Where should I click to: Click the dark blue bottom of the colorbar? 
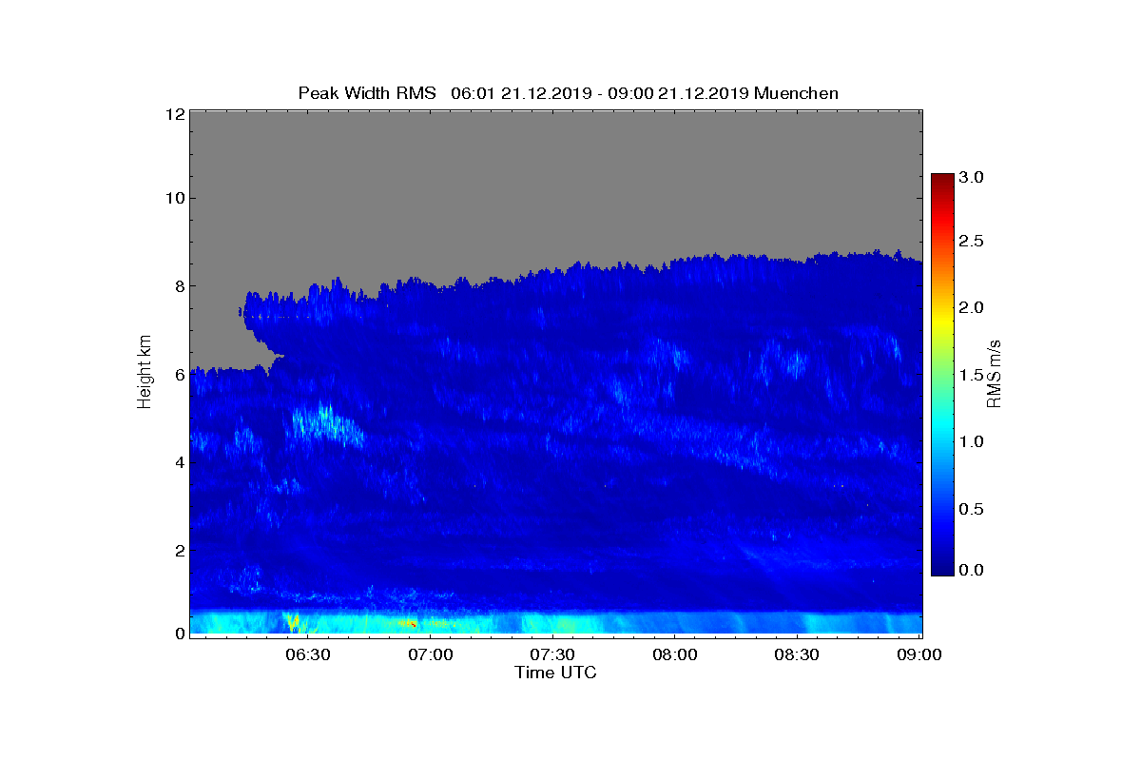point(942,567)
